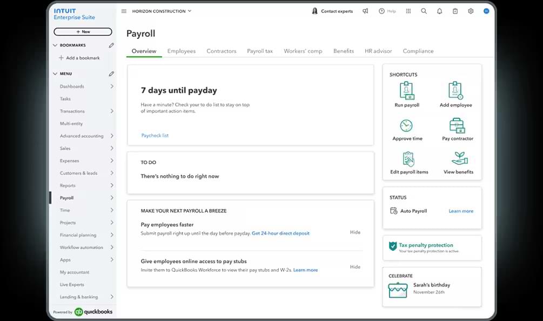Click the View benefits plant icon
Image resolution: width=543 pixels, height=321 pixels.
(x=460, y=158)
